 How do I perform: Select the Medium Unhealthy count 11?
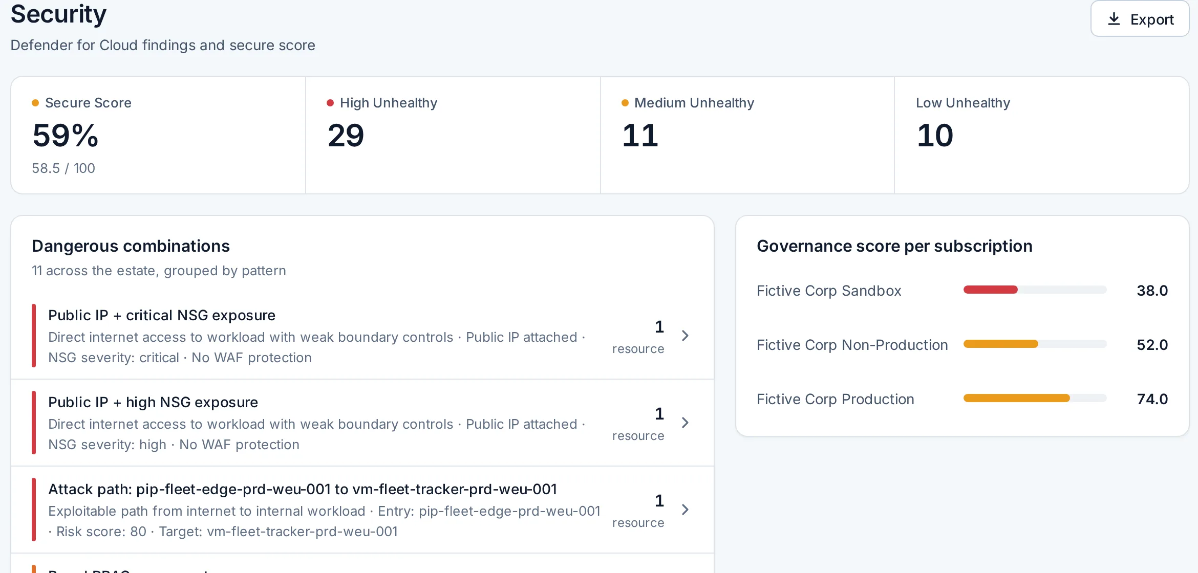tap(640, 136)
